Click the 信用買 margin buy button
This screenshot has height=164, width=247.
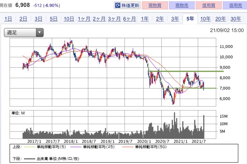209,6
